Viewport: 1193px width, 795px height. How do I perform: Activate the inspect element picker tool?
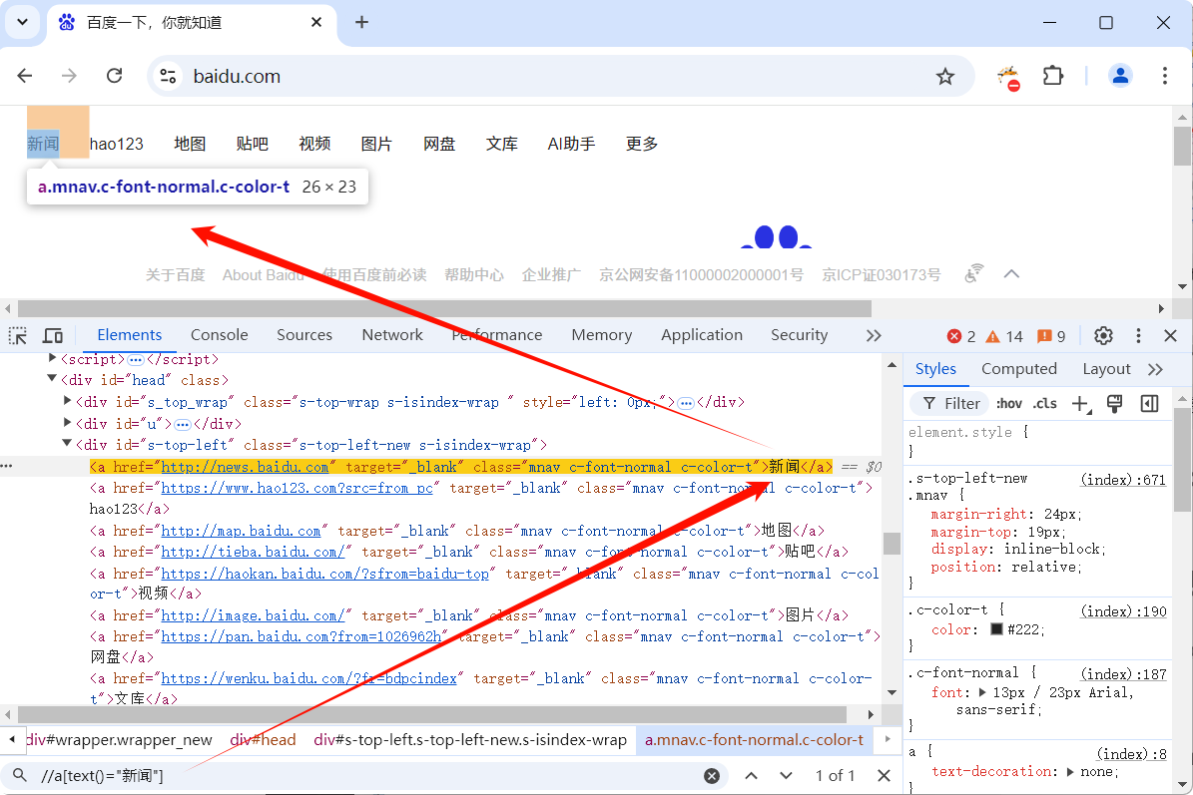pos(18,336)
